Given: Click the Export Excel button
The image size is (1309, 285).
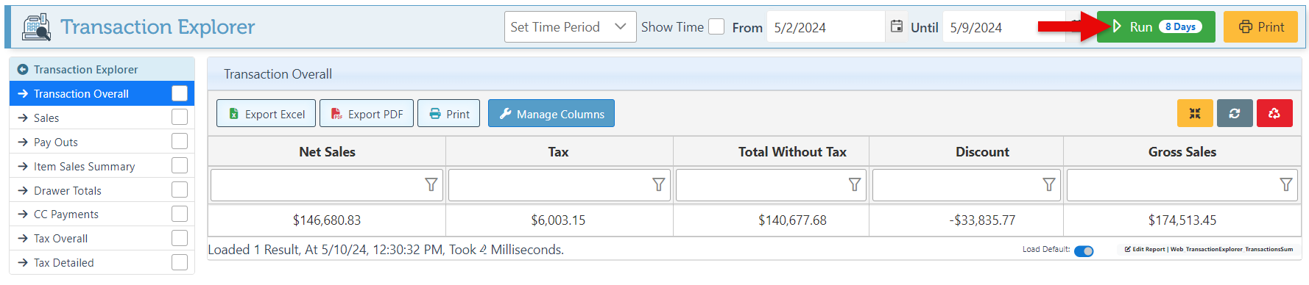Looking at the screenshot, I should click(x=266, y=113).
